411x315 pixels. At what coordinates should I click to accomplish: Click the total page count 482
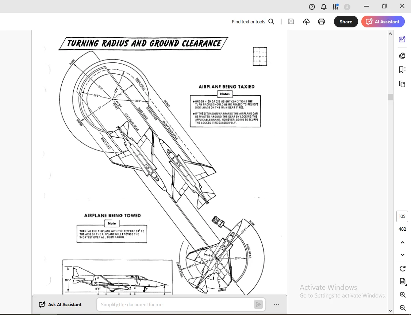[x=402, y=229]
